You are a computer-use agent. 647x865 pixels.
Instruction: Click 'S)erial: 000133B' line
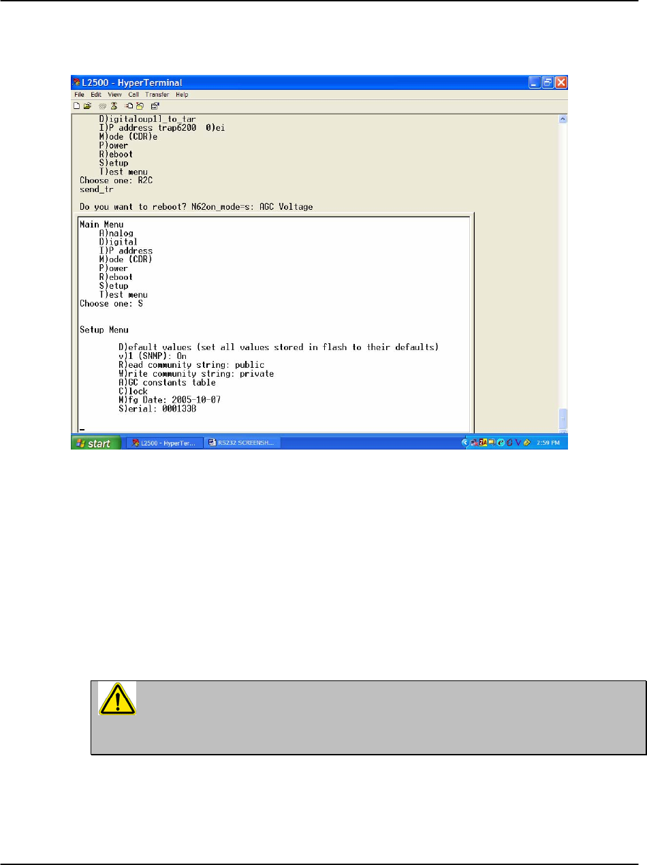click(157, 409)
